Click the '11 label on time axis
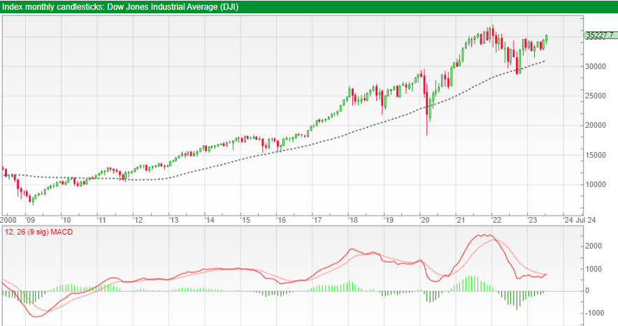Screen dimensions: 618x326 point(101,220)
